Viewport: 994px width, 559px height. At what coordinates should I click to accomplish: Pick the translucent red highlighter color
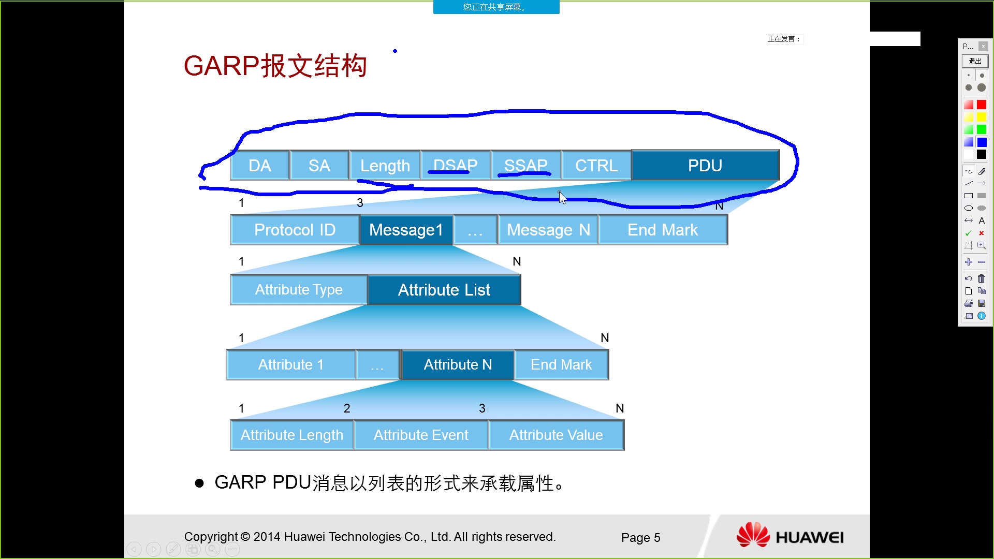tap(969, 105)
